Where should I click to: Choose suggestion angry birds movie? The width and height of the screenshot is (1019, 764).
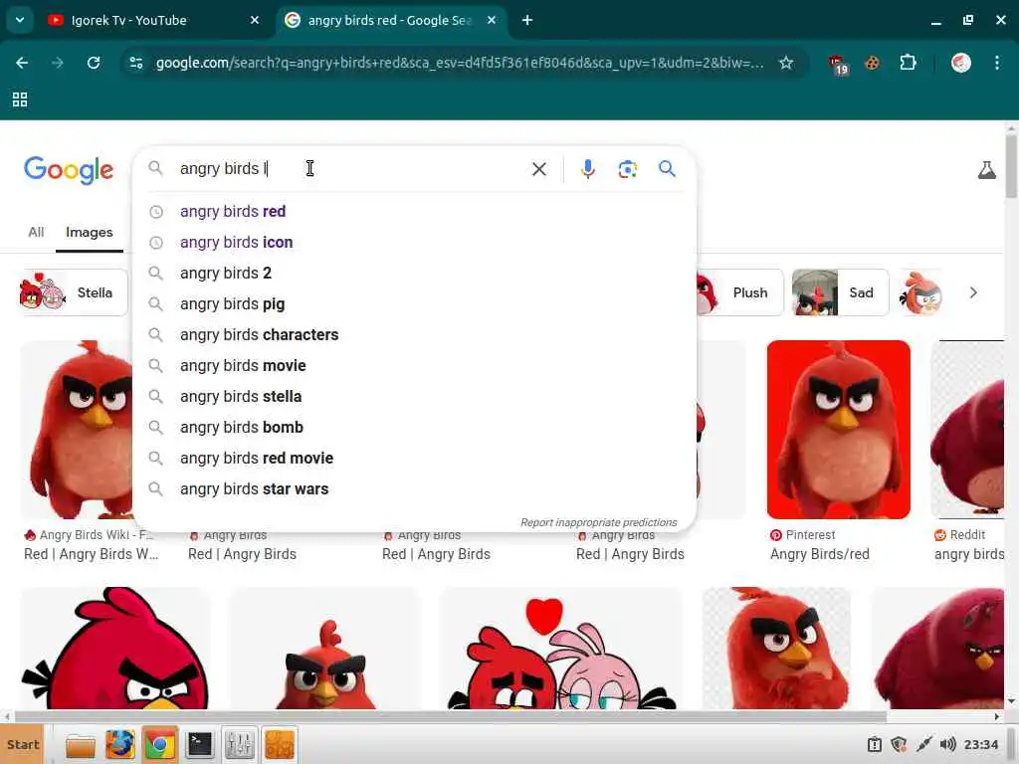coord(414,366)
